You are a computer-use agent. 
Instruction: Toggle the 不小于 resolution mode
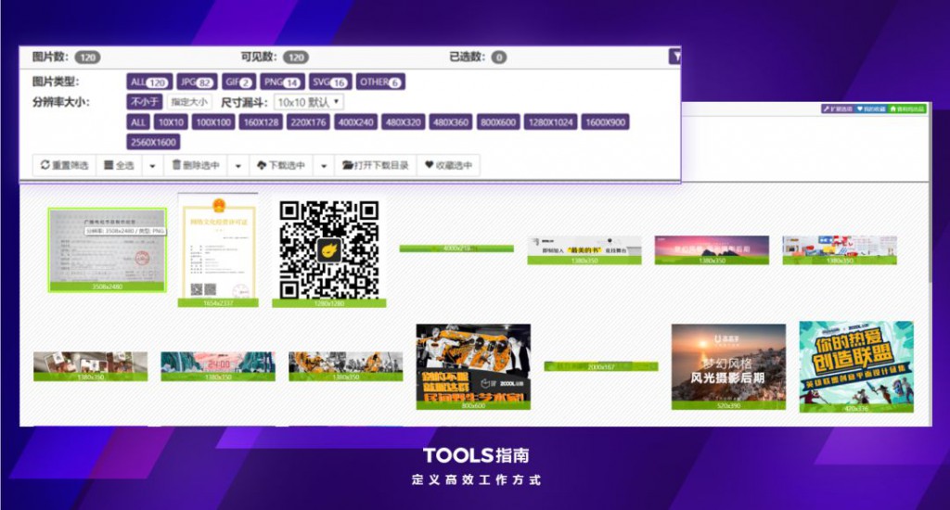point(145,102)
